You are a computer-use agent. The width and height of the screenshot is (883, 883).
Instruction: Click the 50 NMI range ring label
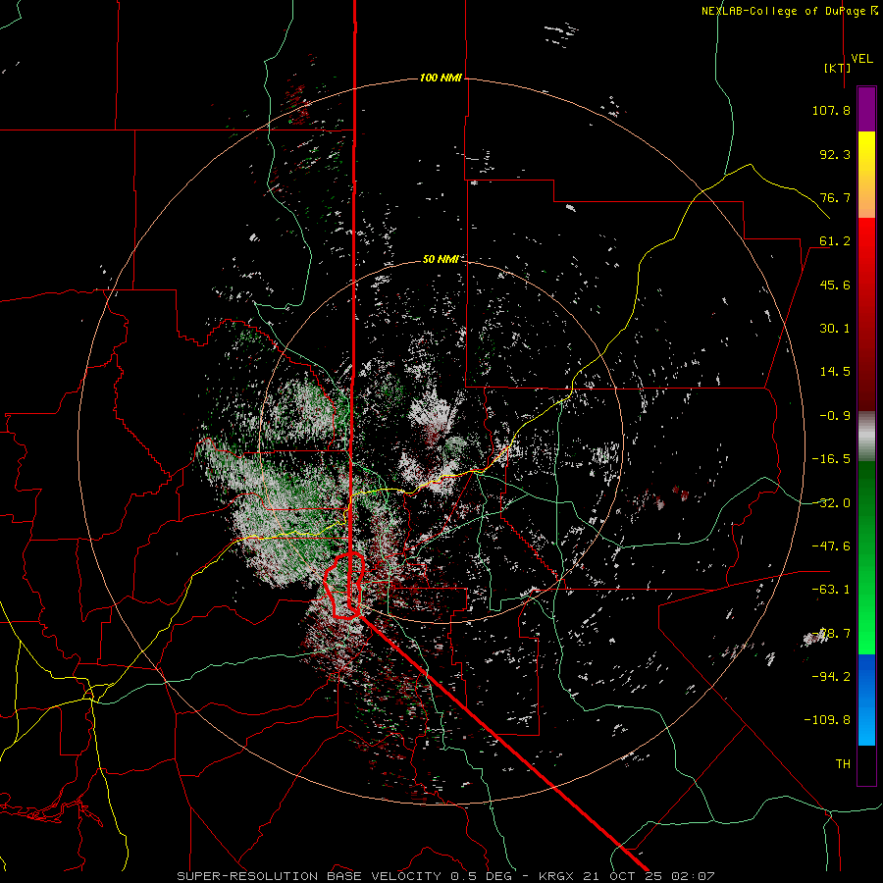441,259
